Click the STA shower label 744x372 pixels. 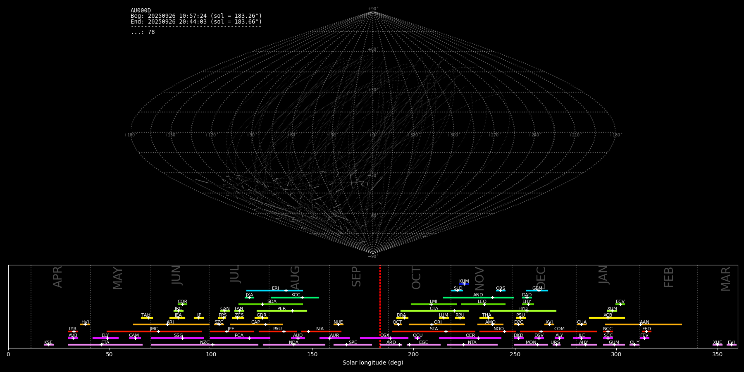click(x=434, y=329)
